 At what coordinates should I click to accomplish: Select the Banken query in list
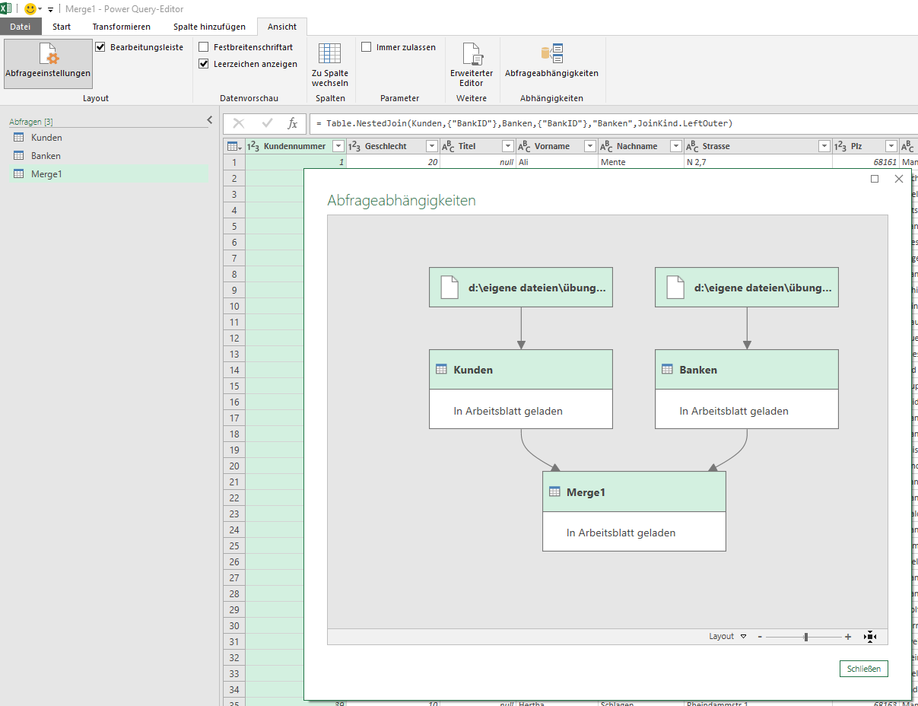[x=46, y=156]
